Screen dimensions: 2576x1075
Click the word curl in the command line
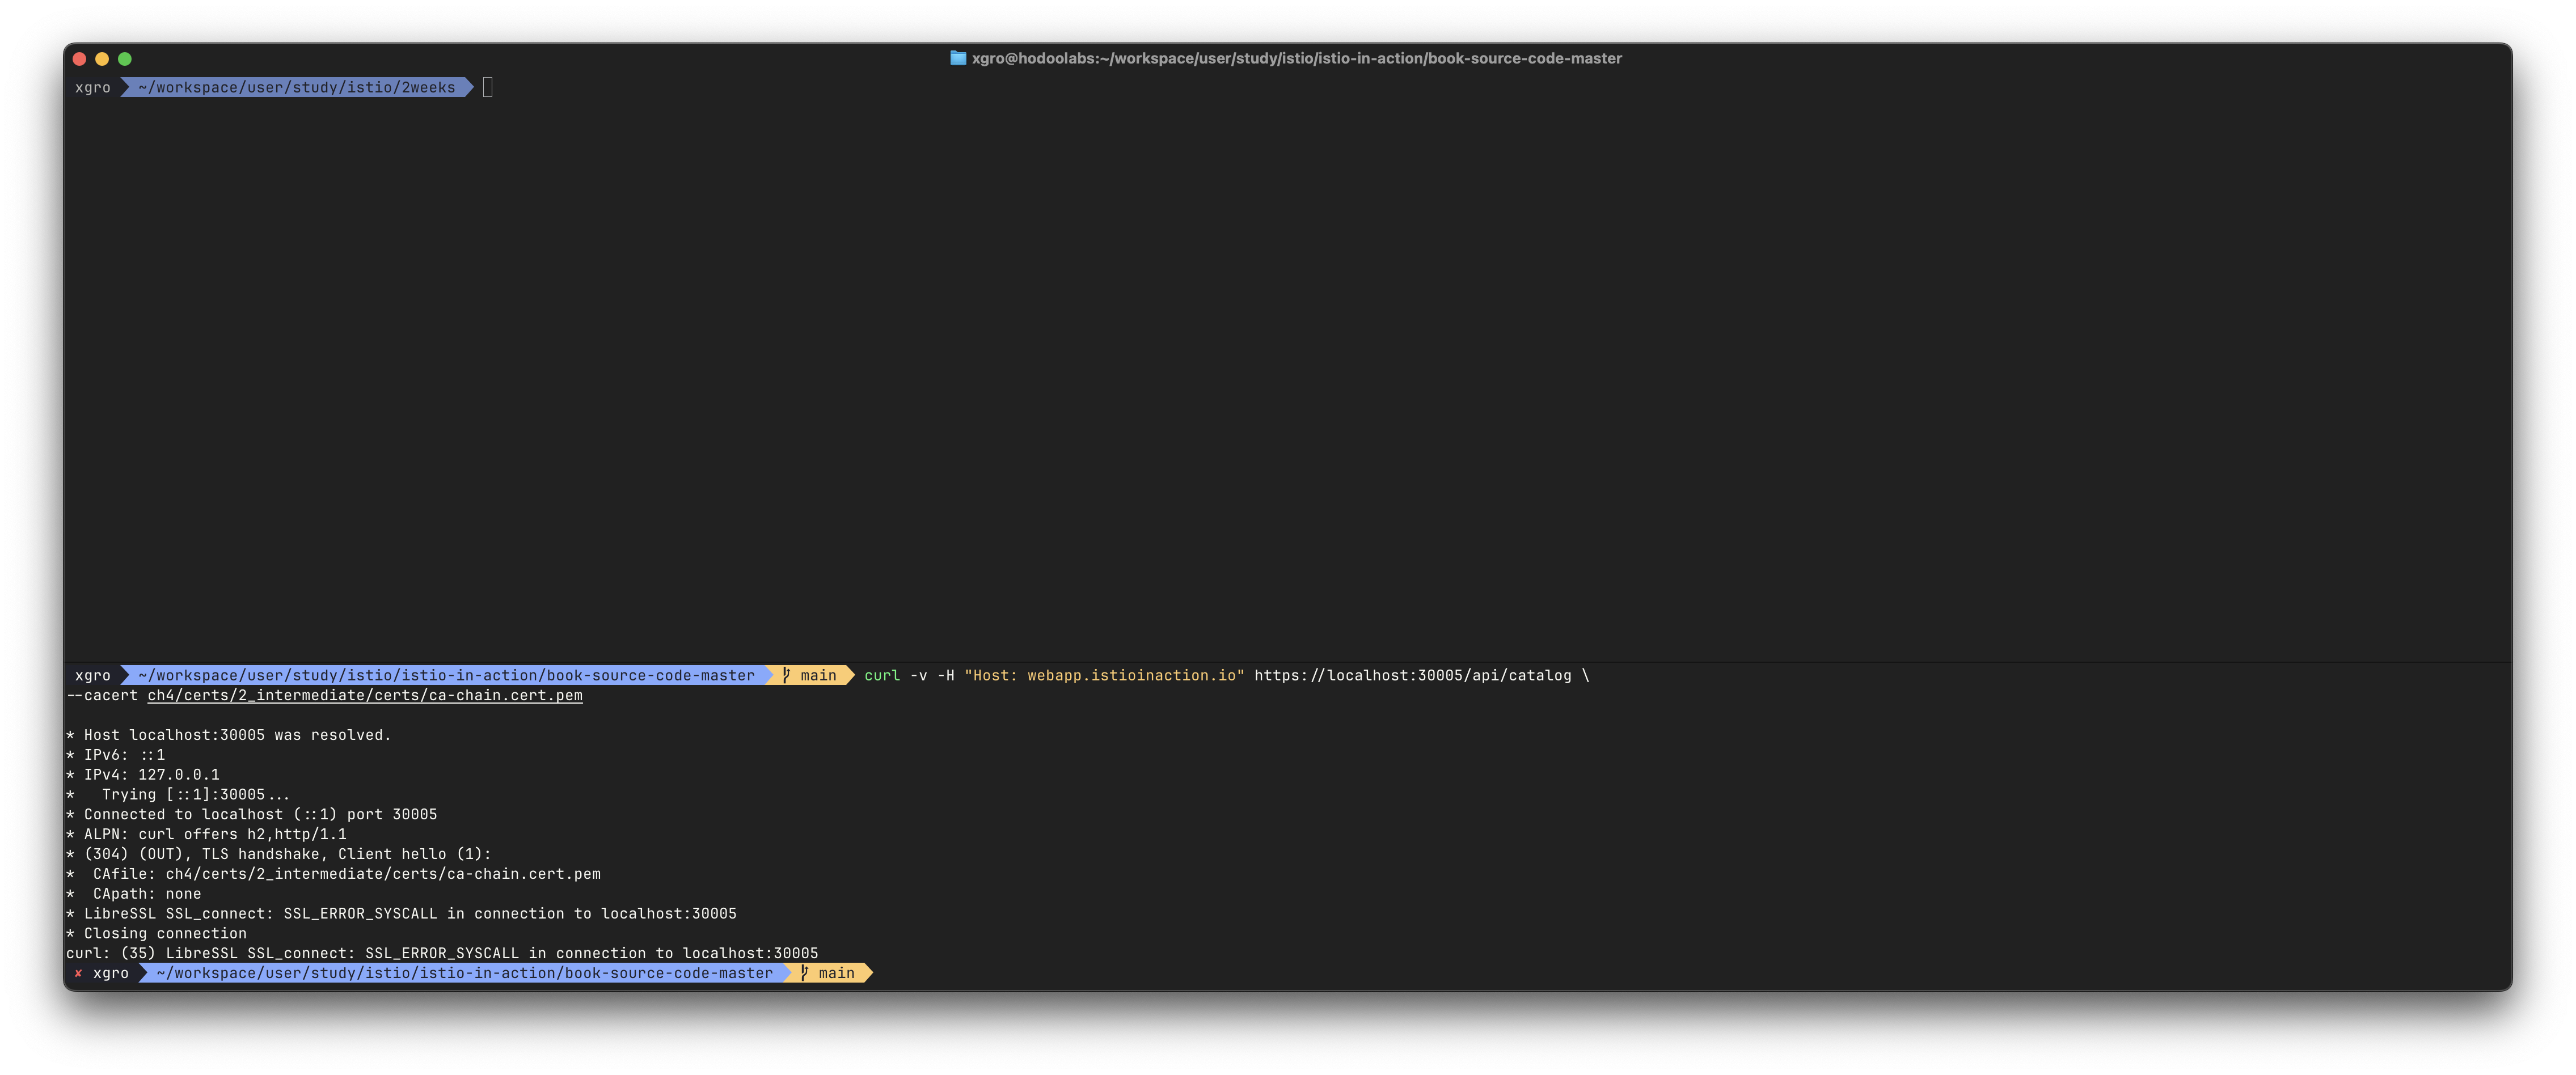click(882, 675)
